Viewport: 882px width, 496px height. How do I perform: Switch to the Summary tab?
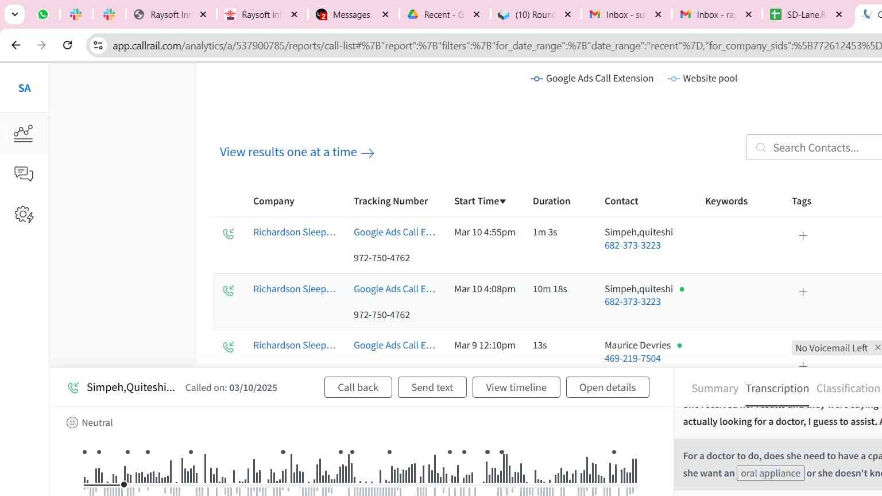pyautogui.click(x=714, y=389)
